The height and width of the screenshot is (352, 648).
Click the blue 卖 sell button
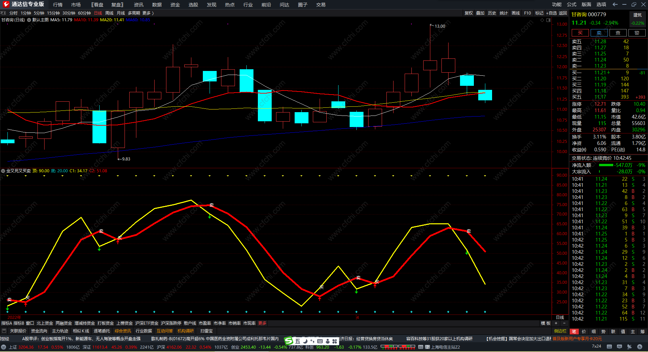click(x=599, y=33)
